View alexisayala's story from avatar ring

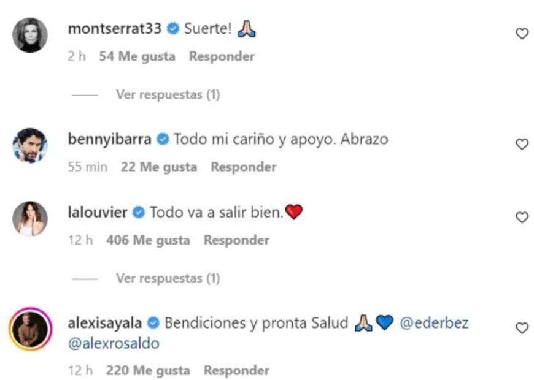30,329
